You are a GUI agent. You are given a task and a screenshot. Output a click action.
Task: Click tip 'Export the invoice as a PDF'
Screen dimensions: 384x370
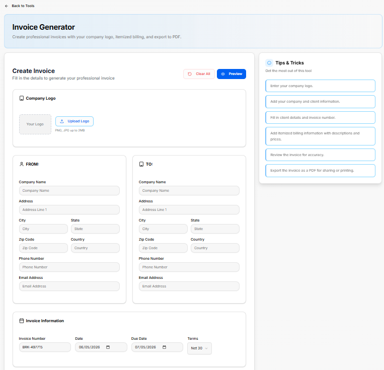tap(320, 171)
